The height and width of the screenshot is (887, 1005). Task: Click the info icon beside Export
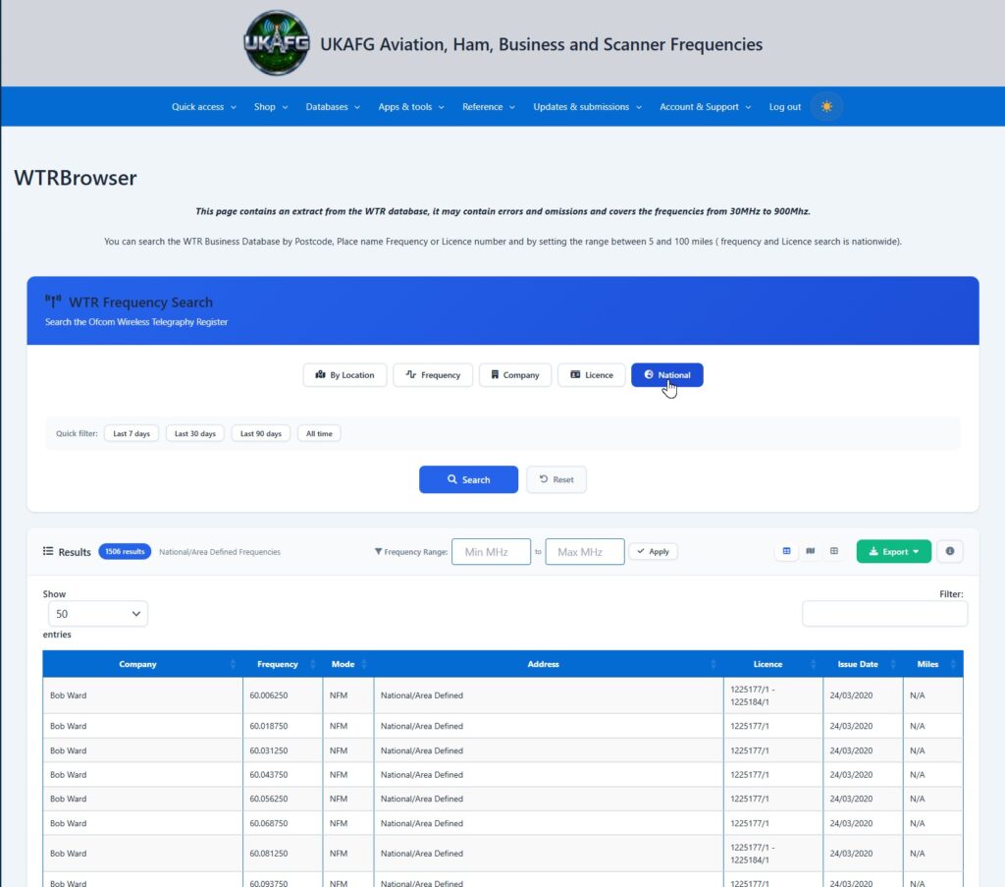950,551
